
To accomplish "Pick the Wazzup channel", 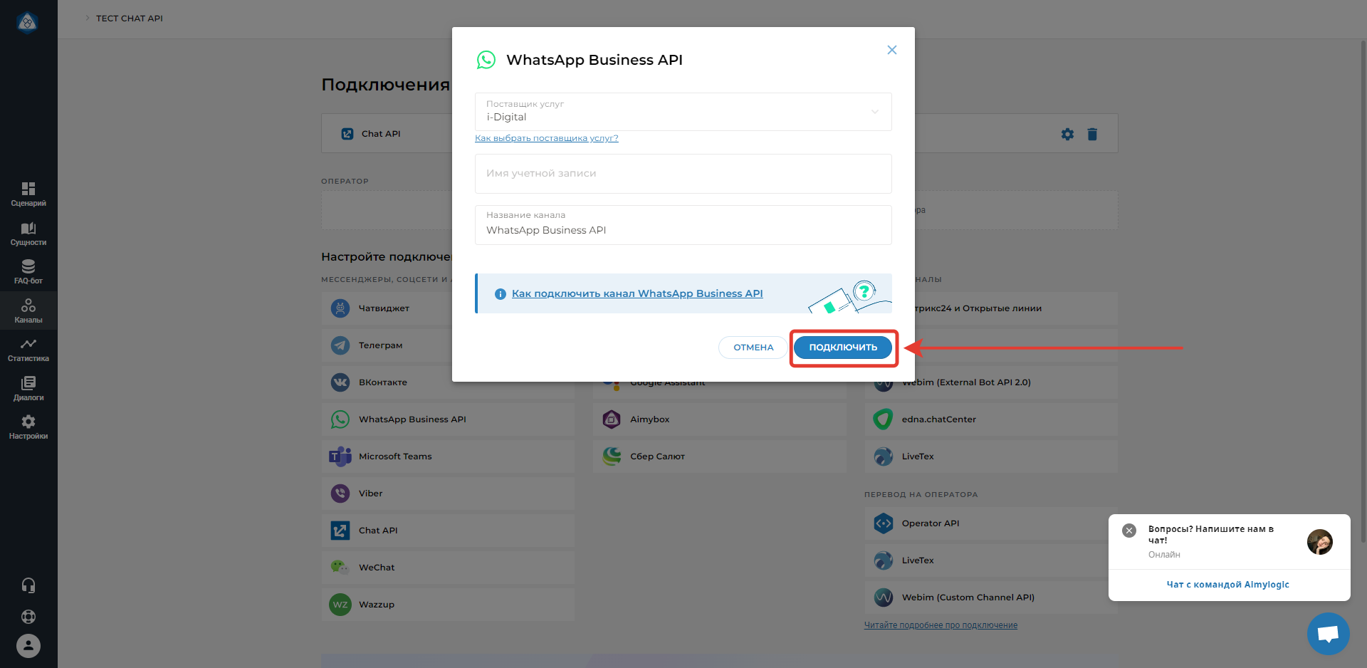I will [448, 605].
